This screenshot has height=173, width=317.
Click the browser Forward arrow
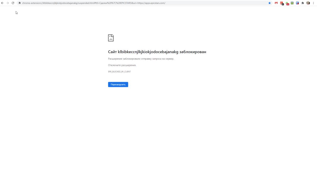pyautogui.click(x=7, y=3)
